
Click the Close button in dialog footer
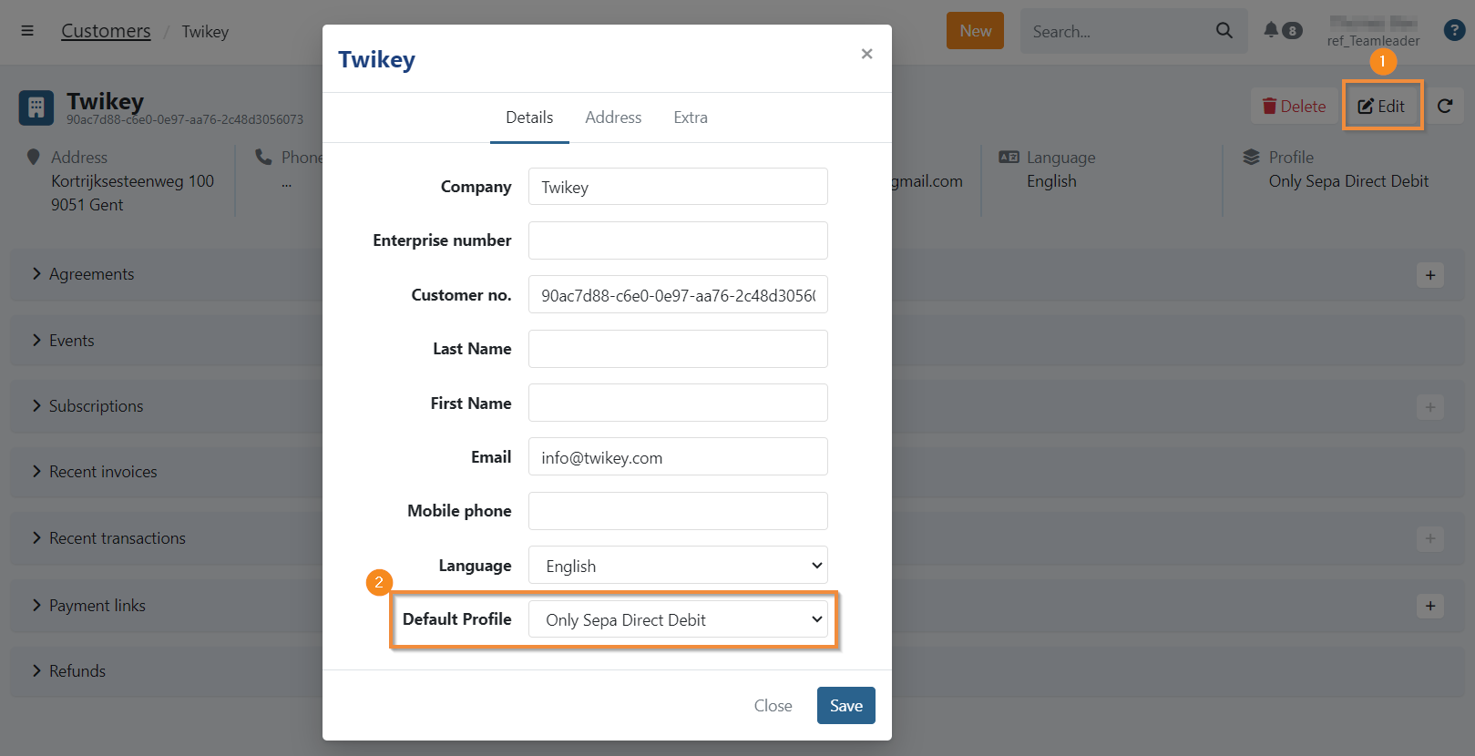click(x=773, y=706)
